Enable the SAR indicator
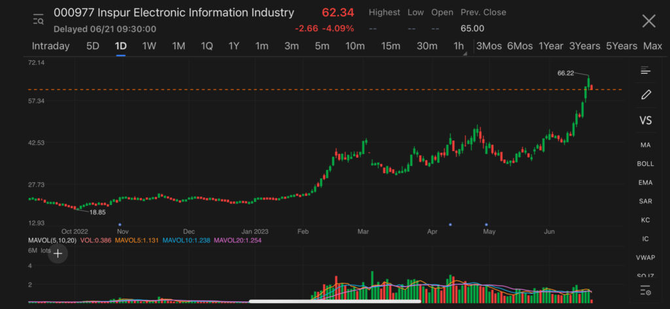The width and height of the screenshot is (670, 309). click(x=645, y=201)
